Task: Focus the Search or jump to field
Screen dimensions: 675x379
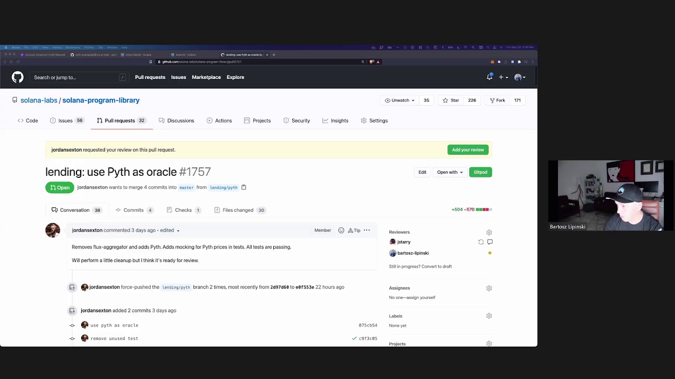Action: (x=79, y=77)
